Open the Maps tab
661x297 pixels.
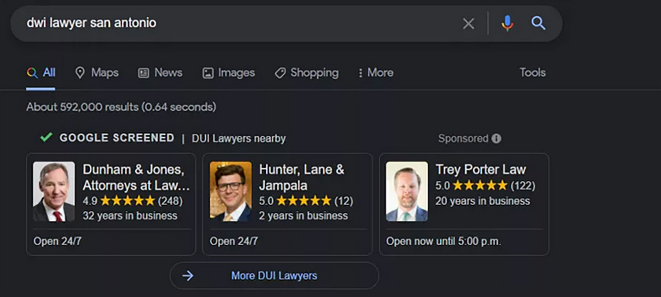[x=96, y=72]
